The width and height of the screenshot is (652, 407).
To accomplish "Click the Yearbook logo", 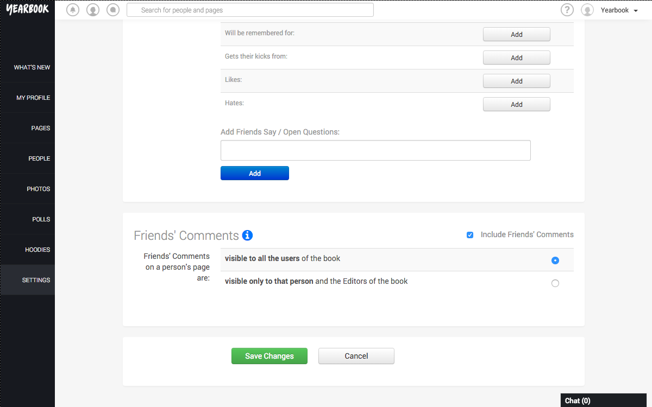I will [x=27, y=9].
